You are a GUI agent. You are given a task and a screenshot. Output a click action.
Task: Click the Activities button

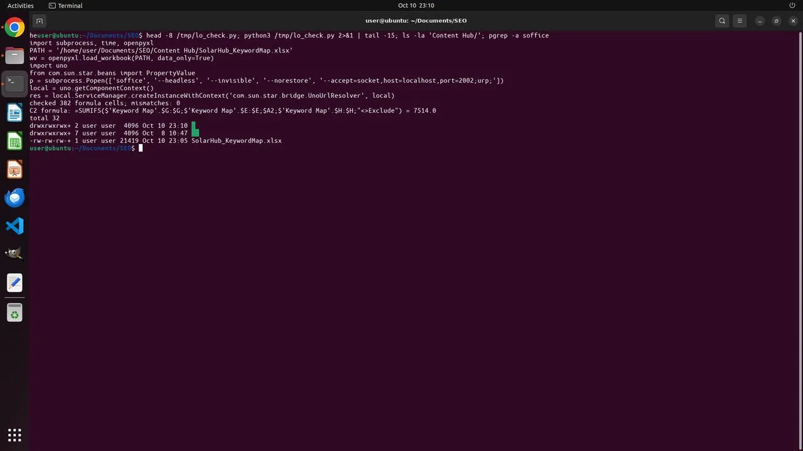point(21,6)
